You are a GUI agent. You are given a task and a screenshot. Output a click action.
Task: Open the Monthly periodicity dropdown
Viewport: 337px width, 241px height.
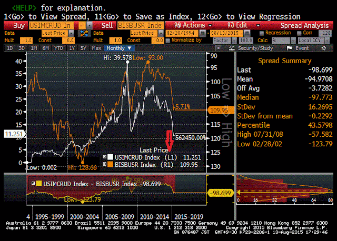tap(120, 48)
